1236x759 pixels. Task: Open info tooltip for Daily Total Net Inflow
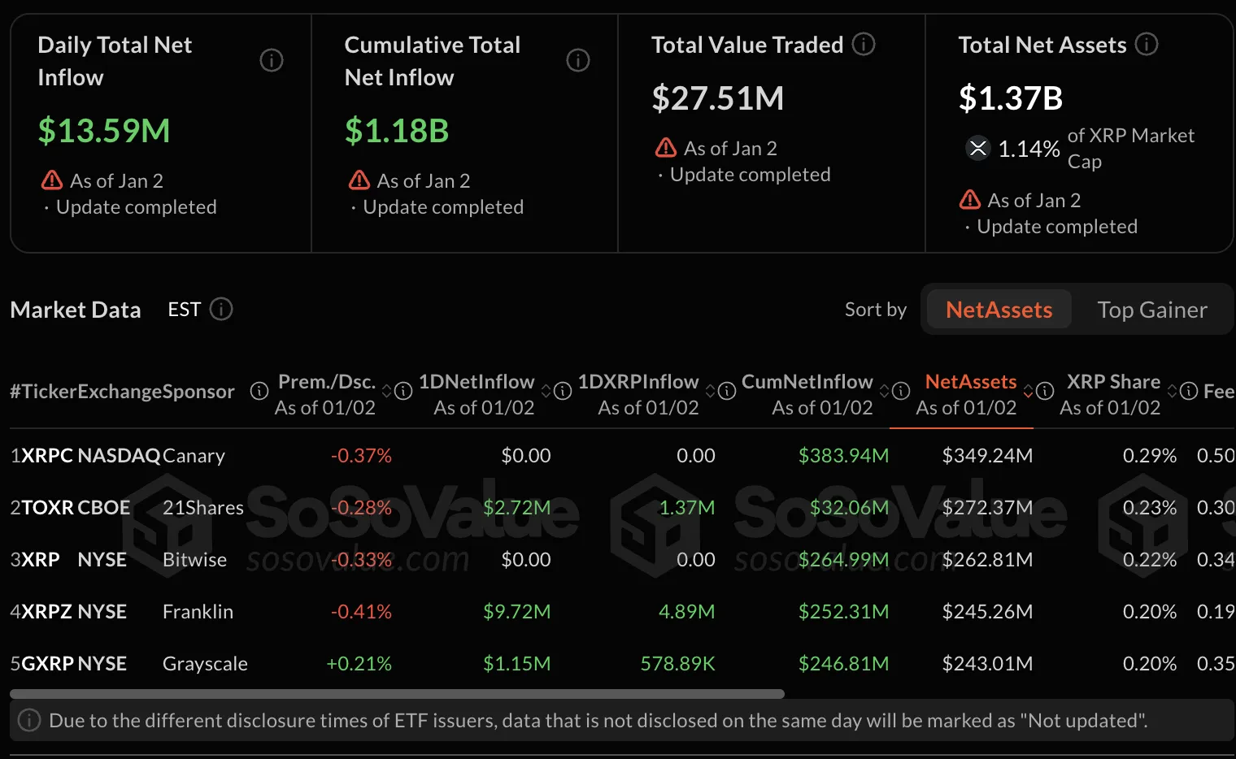(x=272, y=60)
